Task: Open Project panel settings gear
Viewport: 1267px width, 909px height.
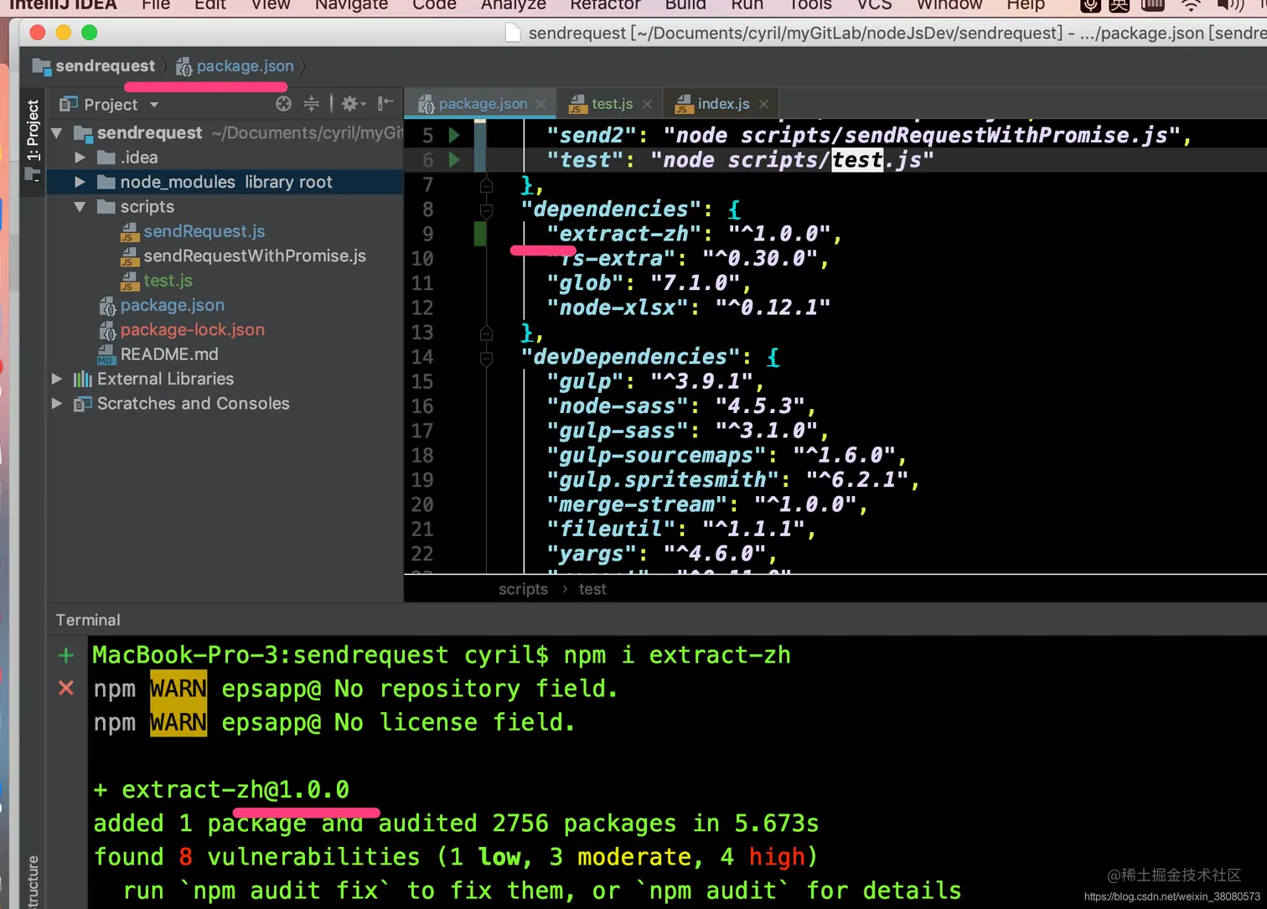Action: 354,104
